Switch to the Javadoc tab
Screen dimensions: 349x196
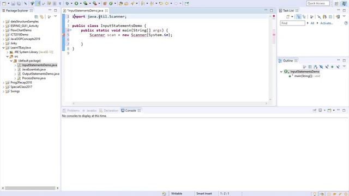pos(89,111)
